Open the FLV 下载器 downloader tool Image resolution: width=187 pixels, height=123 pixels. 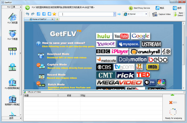tap(12, 35)
